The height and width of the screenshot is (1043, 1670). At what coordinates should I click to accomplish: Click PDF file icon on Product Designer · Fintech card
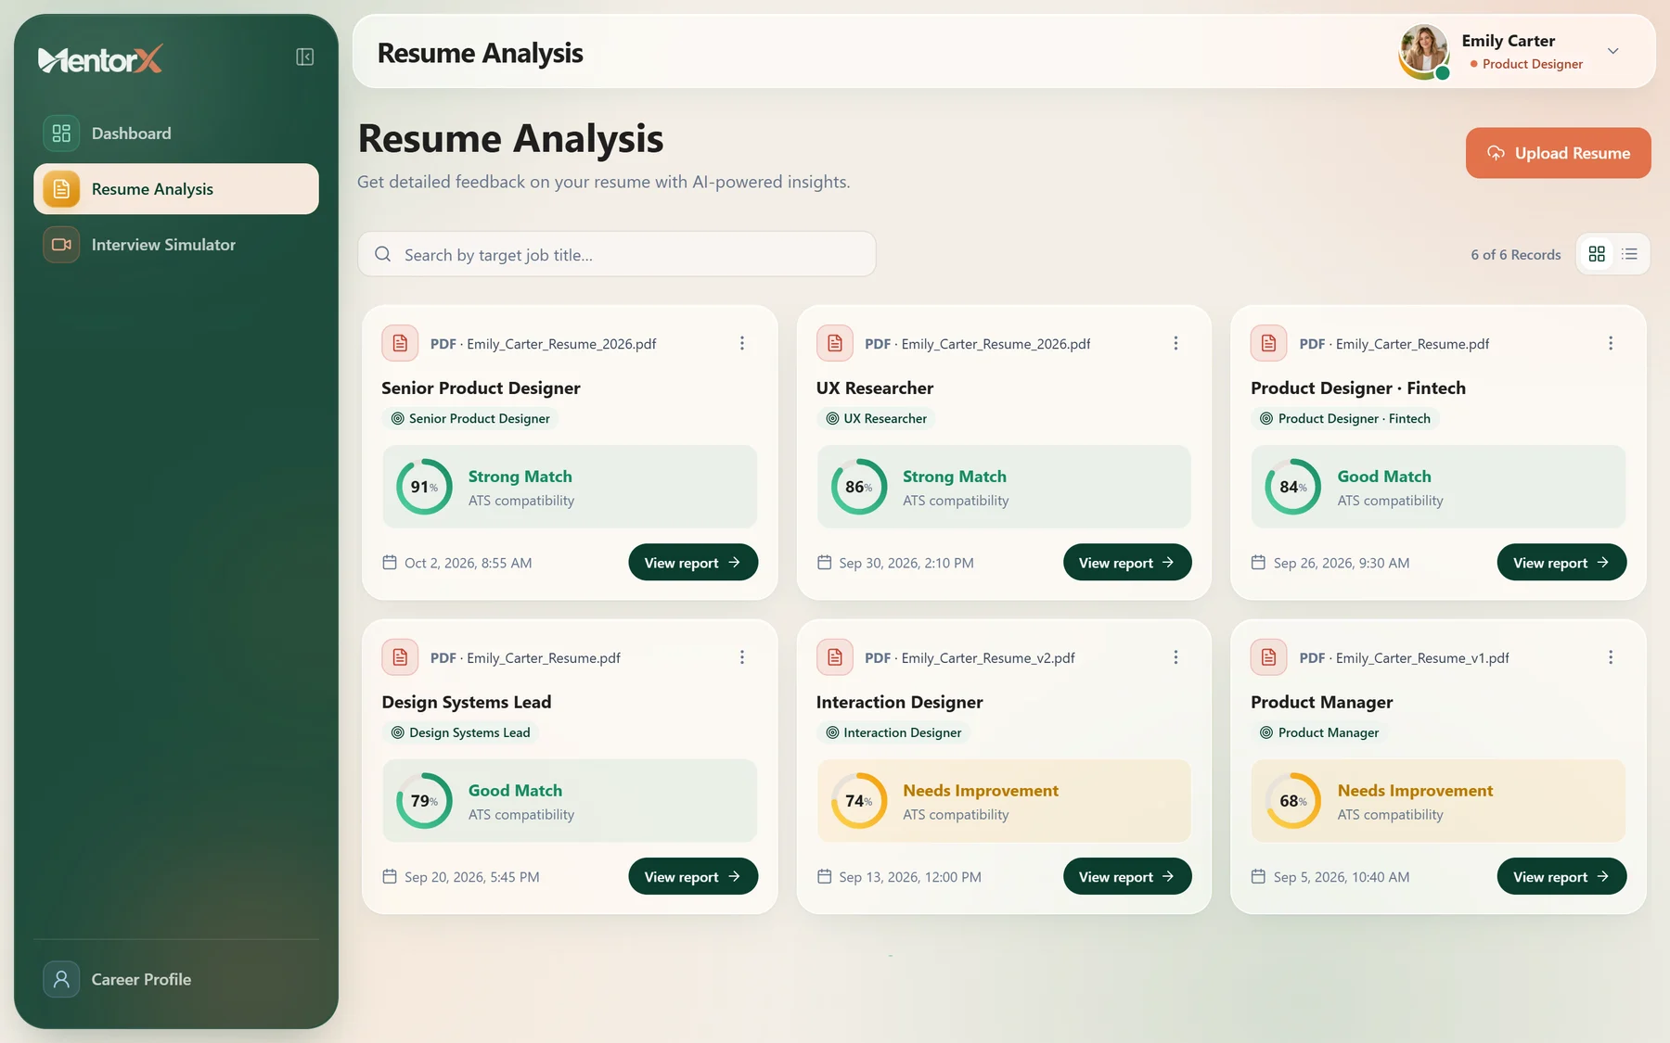click(x=1269, y=343)
